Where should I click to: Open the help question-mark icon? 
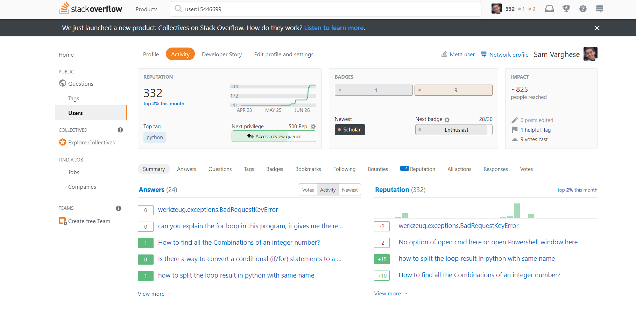point(583,9)
